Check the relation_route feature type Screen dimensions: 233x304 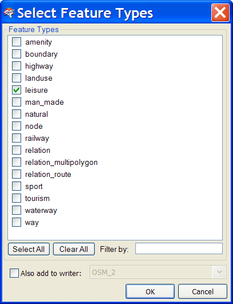tap(17, 174)
